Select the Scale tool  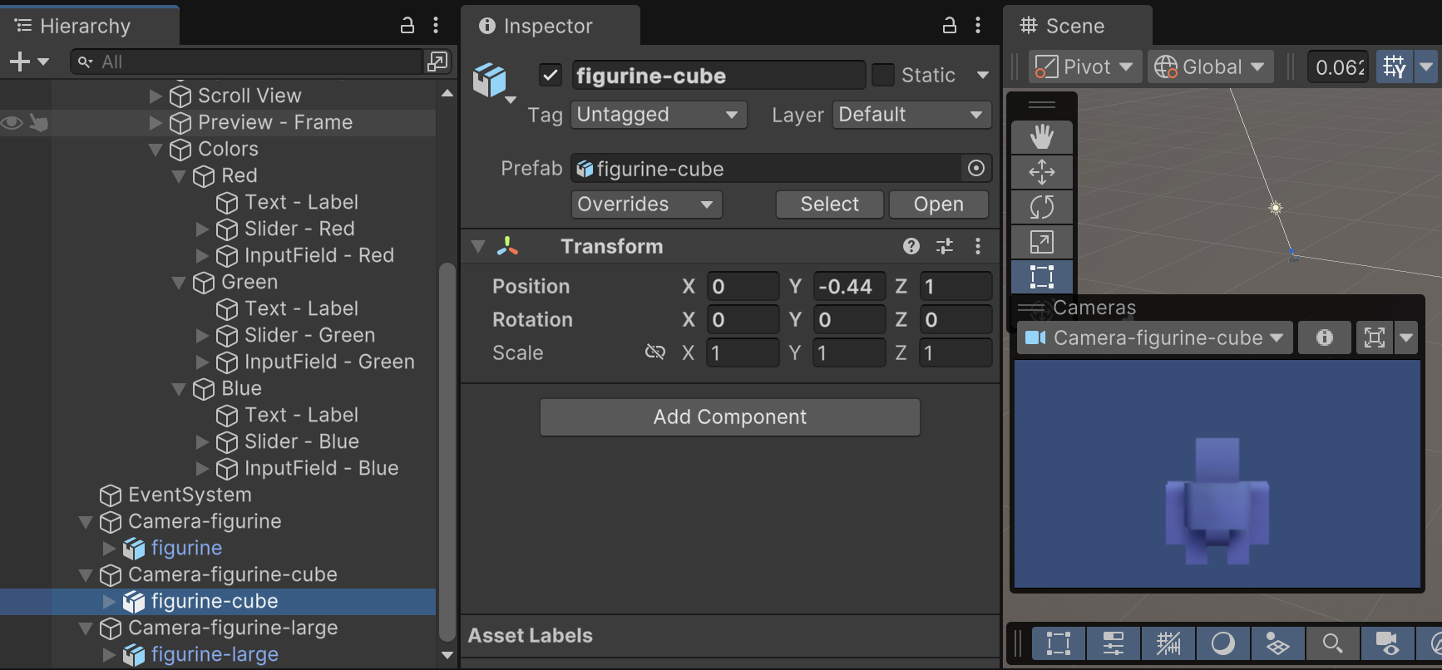click(1041, 242)
